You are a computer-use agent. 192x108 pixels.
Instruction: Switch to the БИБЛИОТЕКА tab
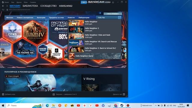[30, 6]
